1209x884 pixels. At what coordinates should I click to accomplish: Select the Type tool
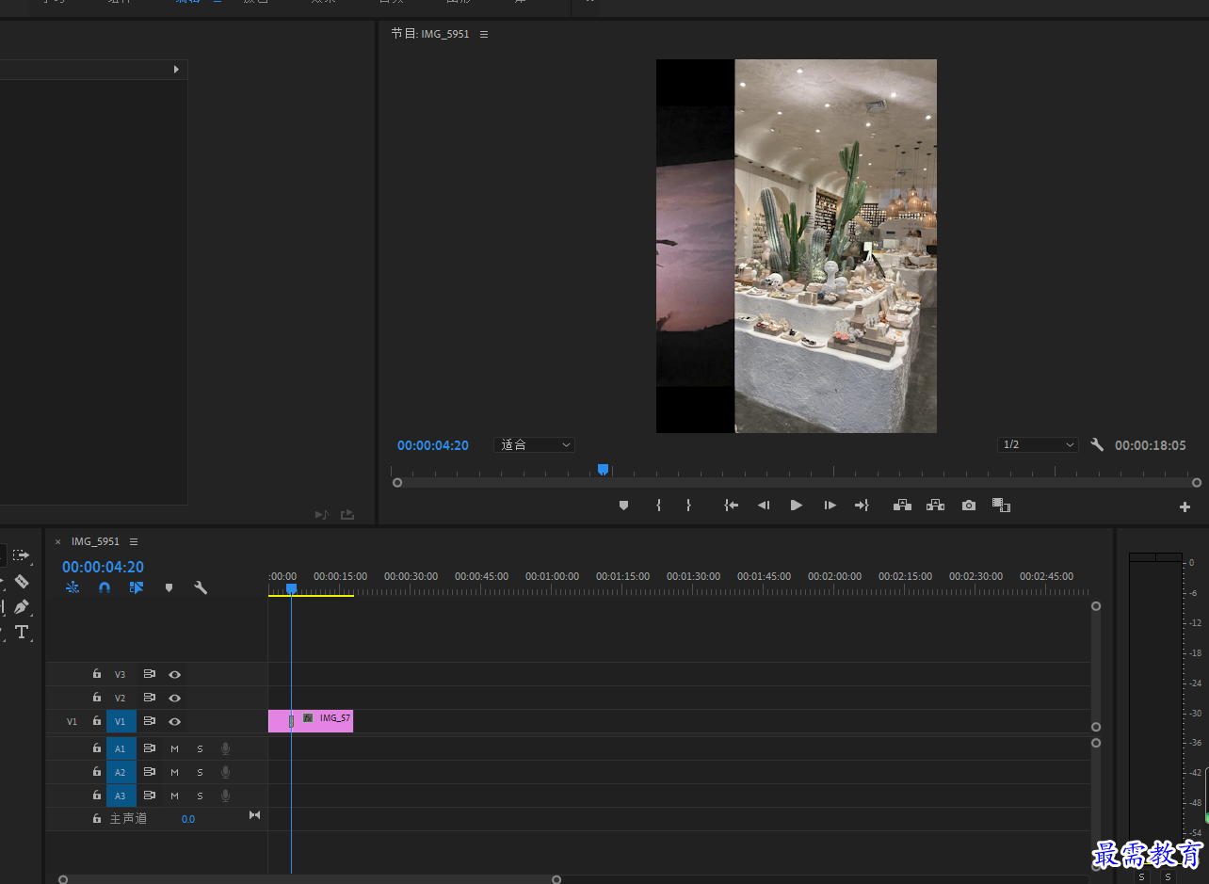pyautogui.click(x=22, y=632)
